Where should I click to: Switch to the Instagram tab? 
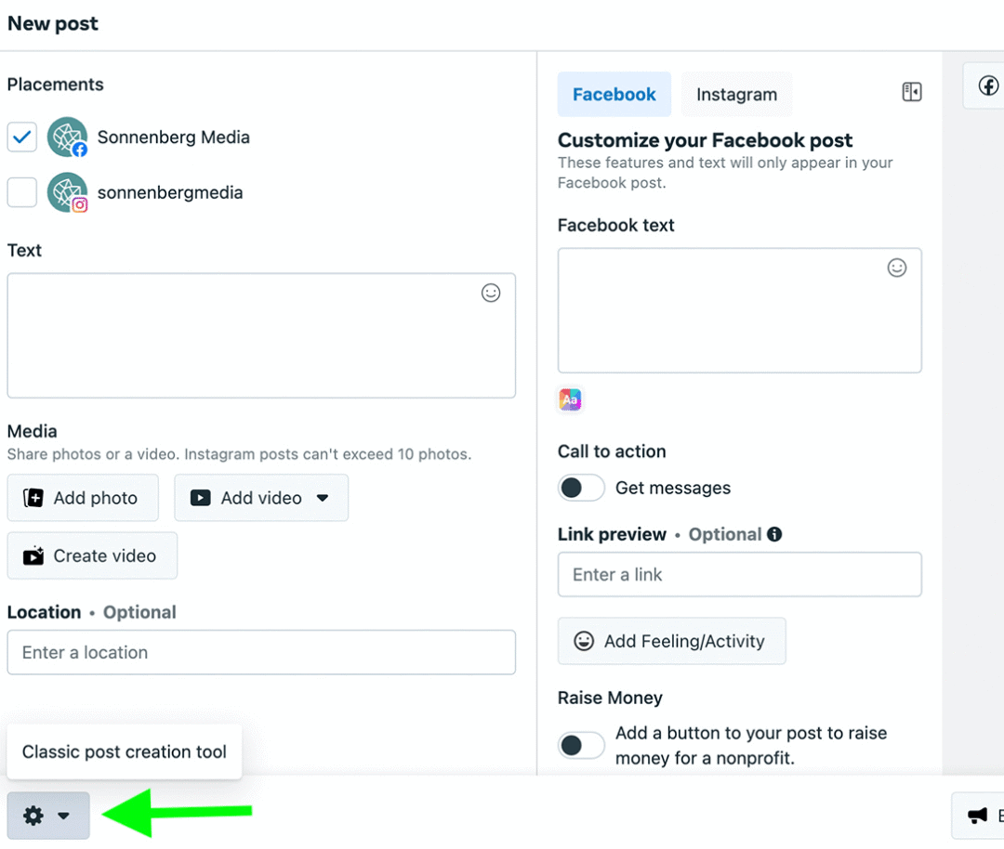click(x=736, y=94)
